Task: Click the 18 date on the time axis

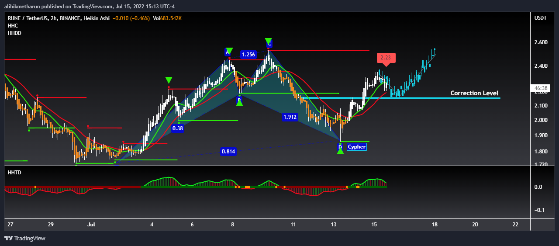Action: tap(435, 225)
